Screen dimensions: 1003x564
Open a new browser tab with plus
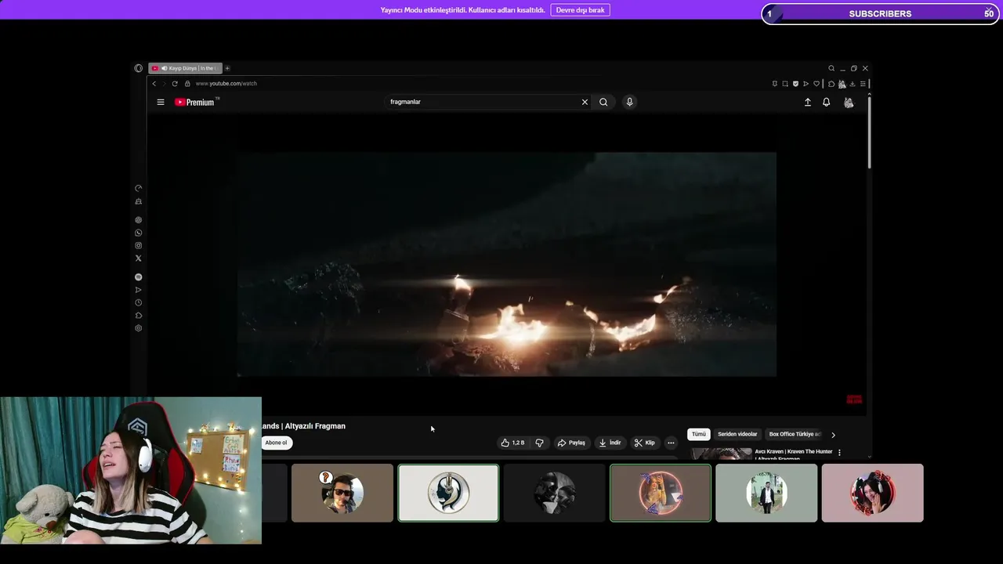(x=227, y=68)
